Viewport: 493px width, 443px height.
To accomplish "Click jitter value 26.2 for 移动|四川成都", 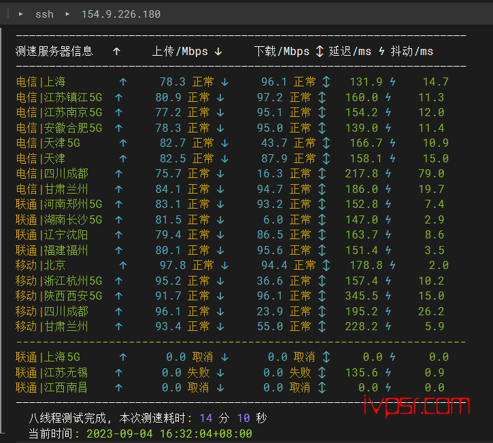I will 431,311.
